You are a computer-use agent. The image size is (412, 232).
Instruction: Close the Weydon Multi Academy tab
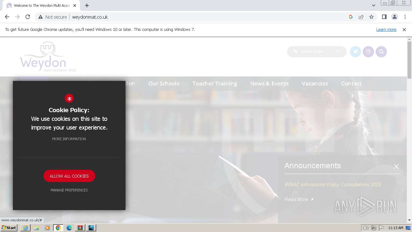pos(75,5)
